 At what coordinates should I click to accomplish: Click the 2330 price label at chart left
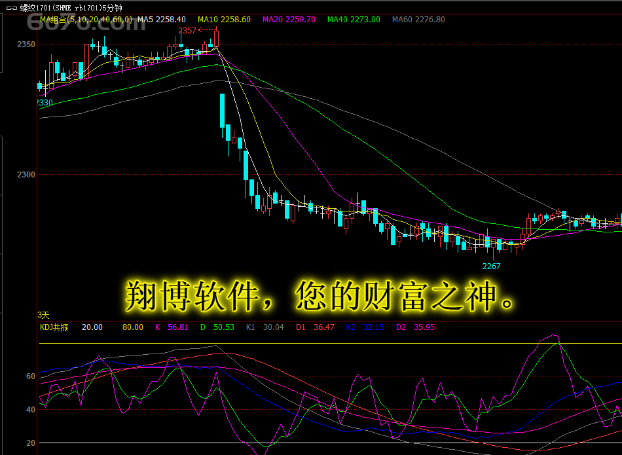pos(45,102)
